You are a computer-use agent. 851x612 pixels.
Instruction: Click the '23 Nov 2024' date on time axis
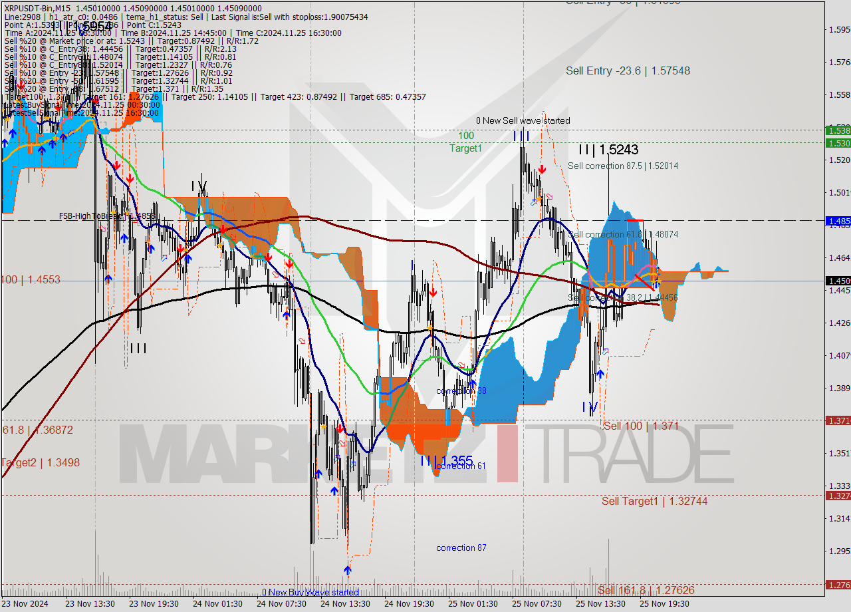click(25, 604)
